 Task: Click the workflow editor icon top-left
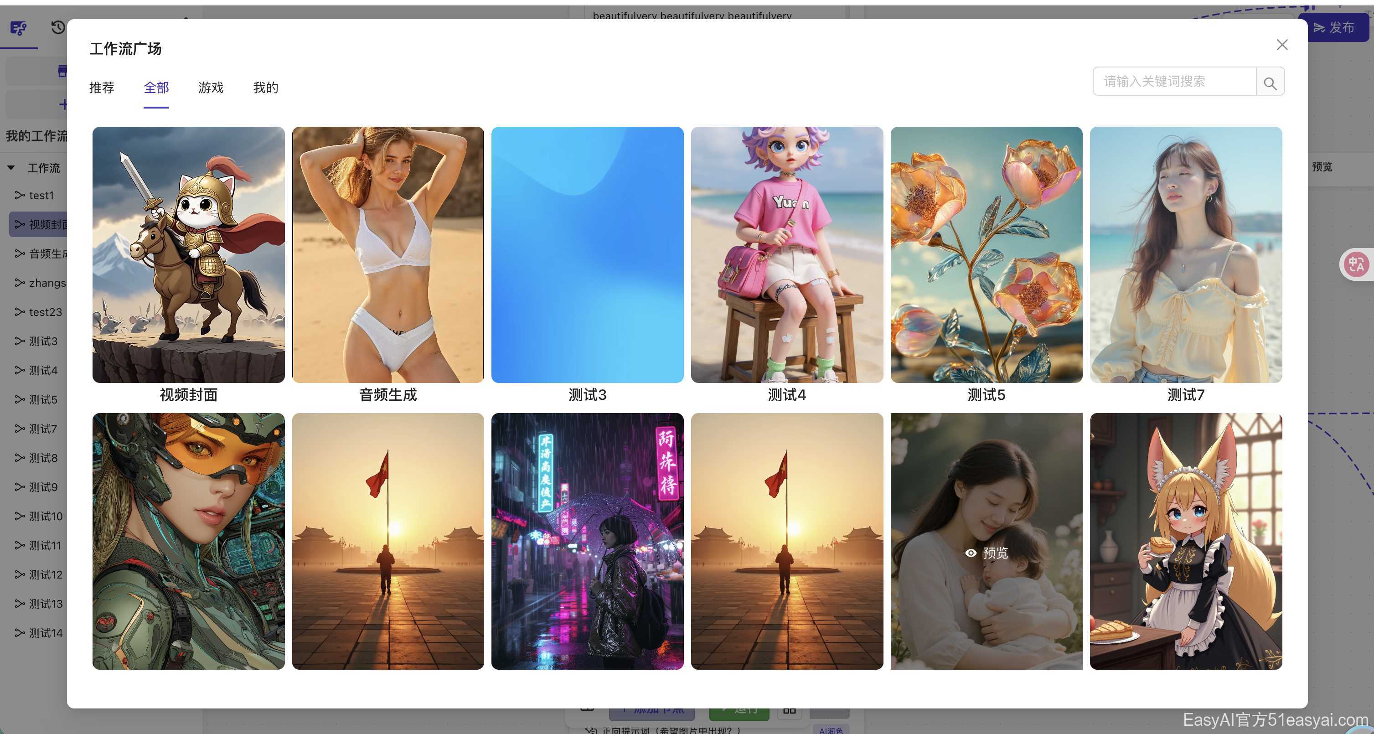click(x=19, y=28)
